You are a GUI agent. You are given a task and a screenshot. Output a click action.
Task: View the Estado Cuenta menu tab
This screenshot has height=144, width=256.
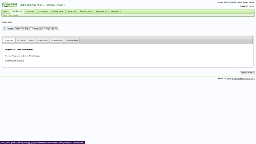coord(86,12)
